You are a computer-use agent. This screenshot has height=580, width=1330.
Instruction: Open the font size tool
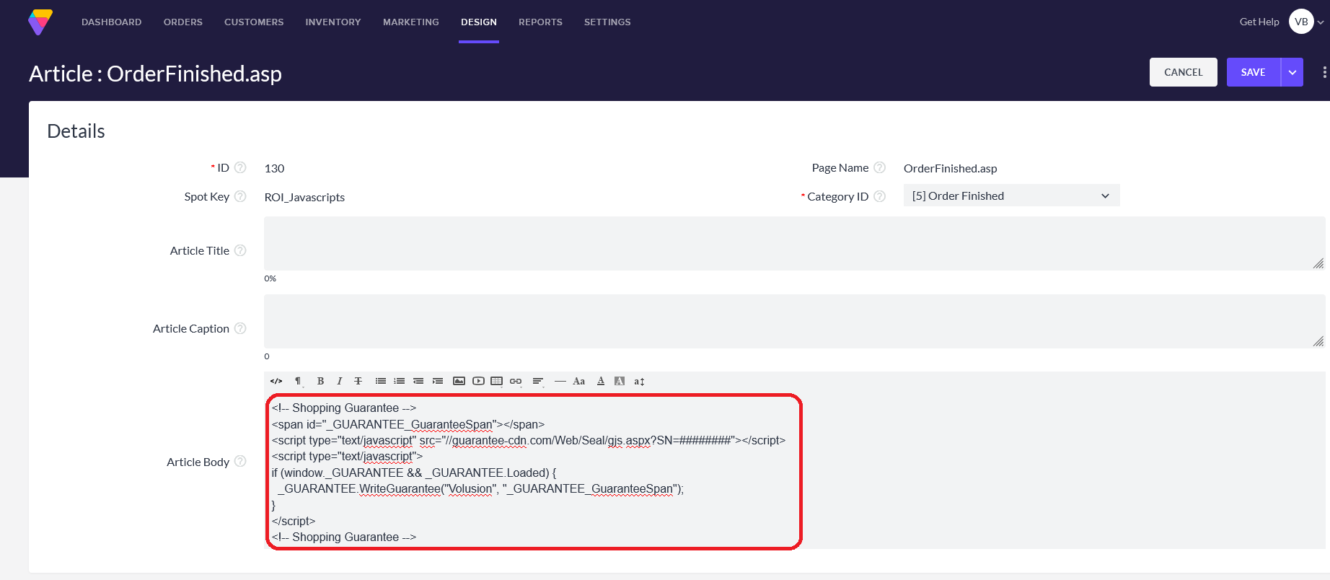639,381
